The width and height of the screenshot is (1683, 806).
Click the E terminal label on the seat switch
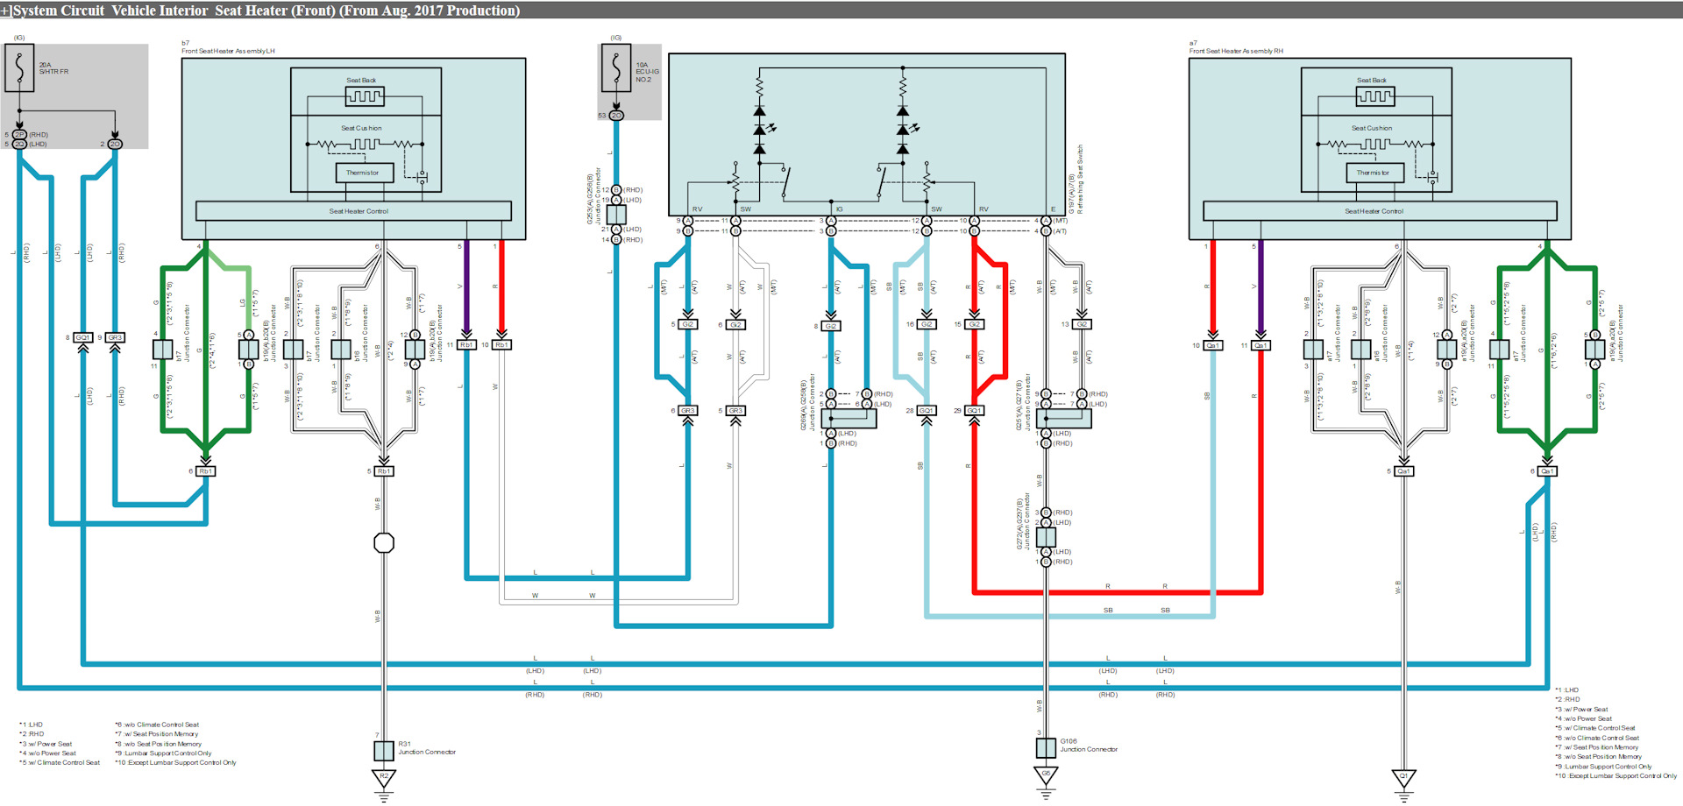pos(1053,209)
